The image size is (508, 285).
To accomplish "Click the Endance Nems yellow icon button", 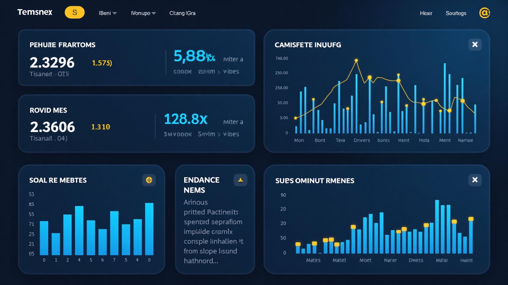I will point(240,180).
